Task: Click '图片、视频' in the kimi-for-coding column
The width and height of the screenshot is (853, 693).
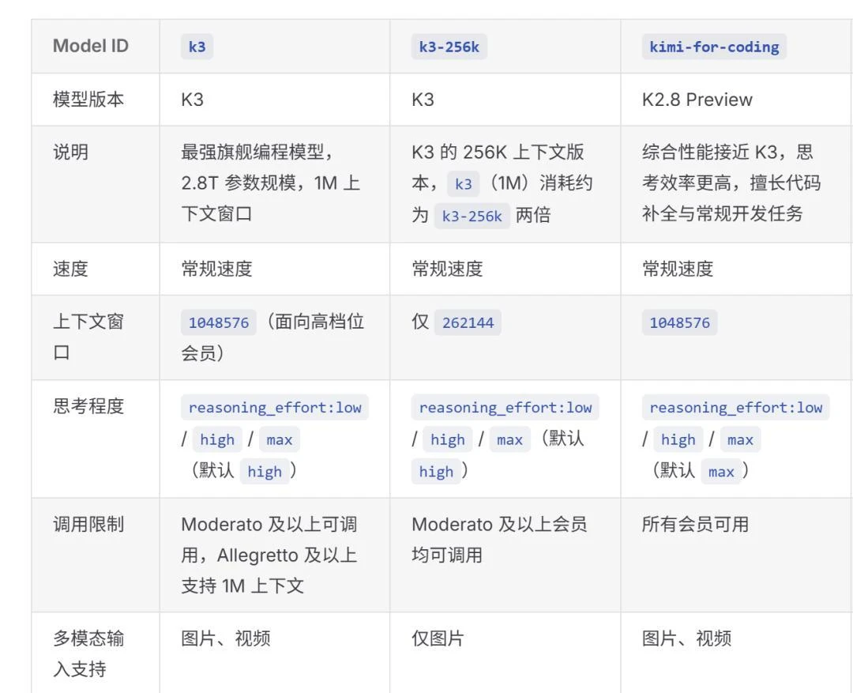Action: coord(686,638)
